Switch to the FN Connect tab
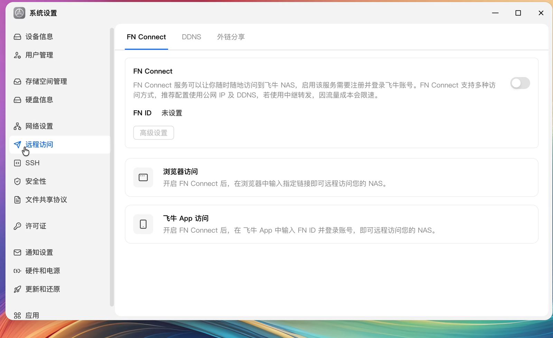 (146, 37)
